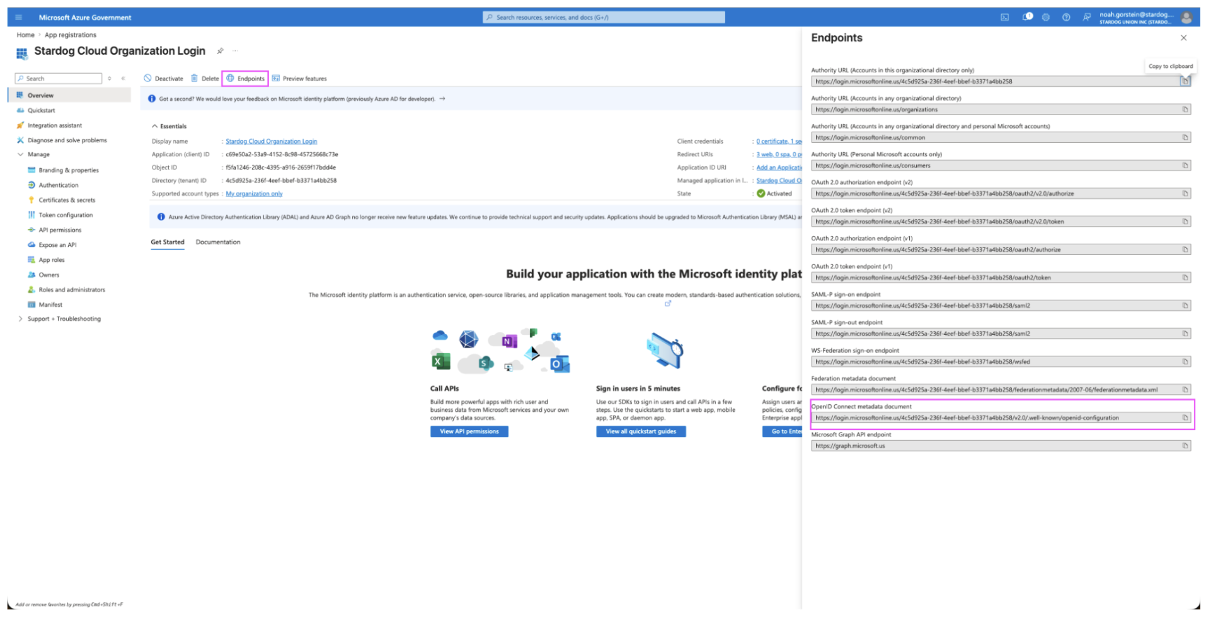Open Roles and administrators
Screen dimensions: 1206x617
[x=72, y=290]
